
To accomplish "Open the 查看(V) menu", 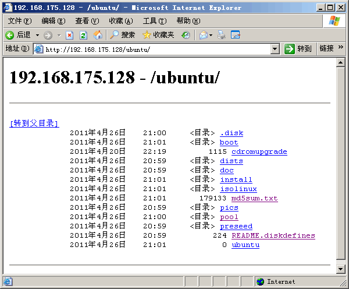I will [x=87, y=21].
